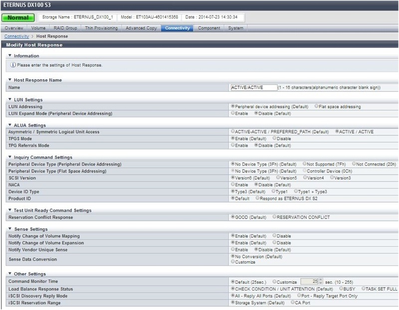Open the RAID Group tab

pos(65,28)
